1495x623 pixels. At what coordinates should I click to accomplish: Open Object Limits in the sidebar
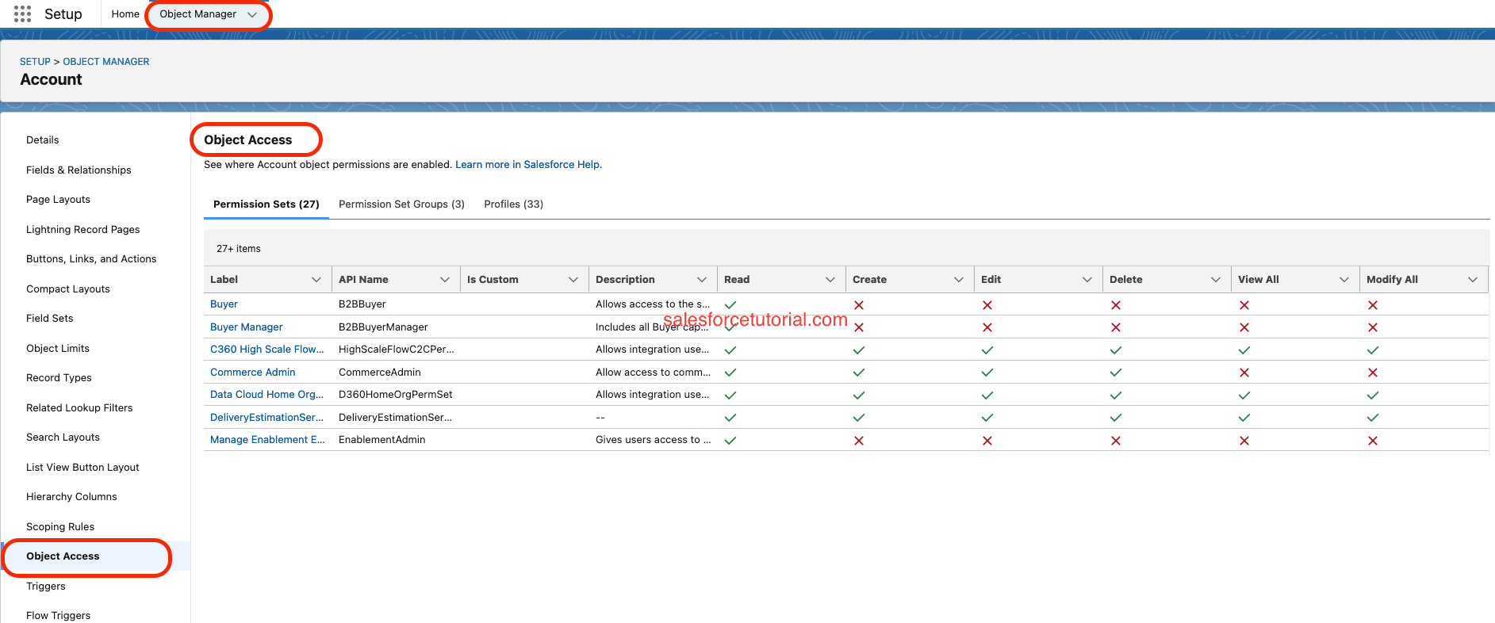tap(58, 349)
